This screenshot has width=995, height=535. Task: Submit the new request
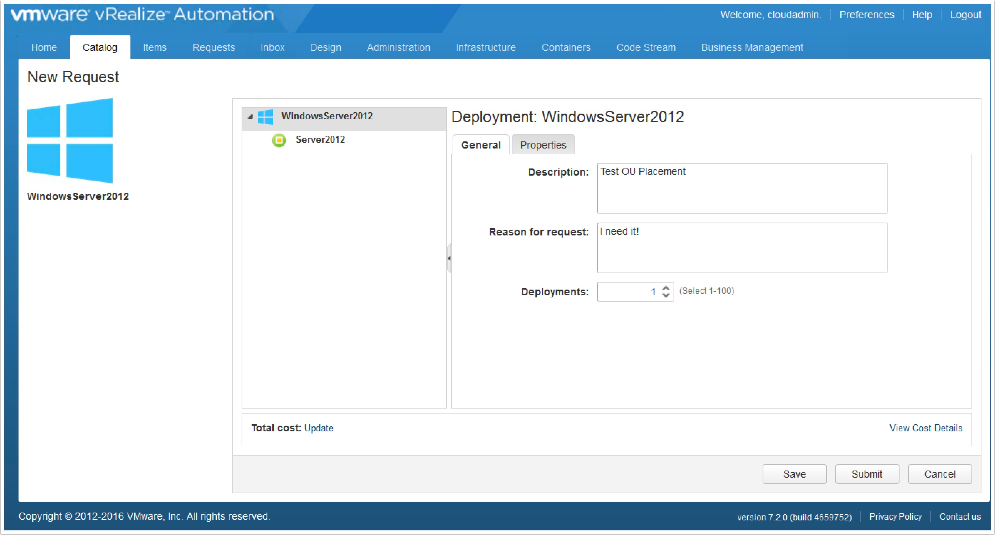point(867,474)
